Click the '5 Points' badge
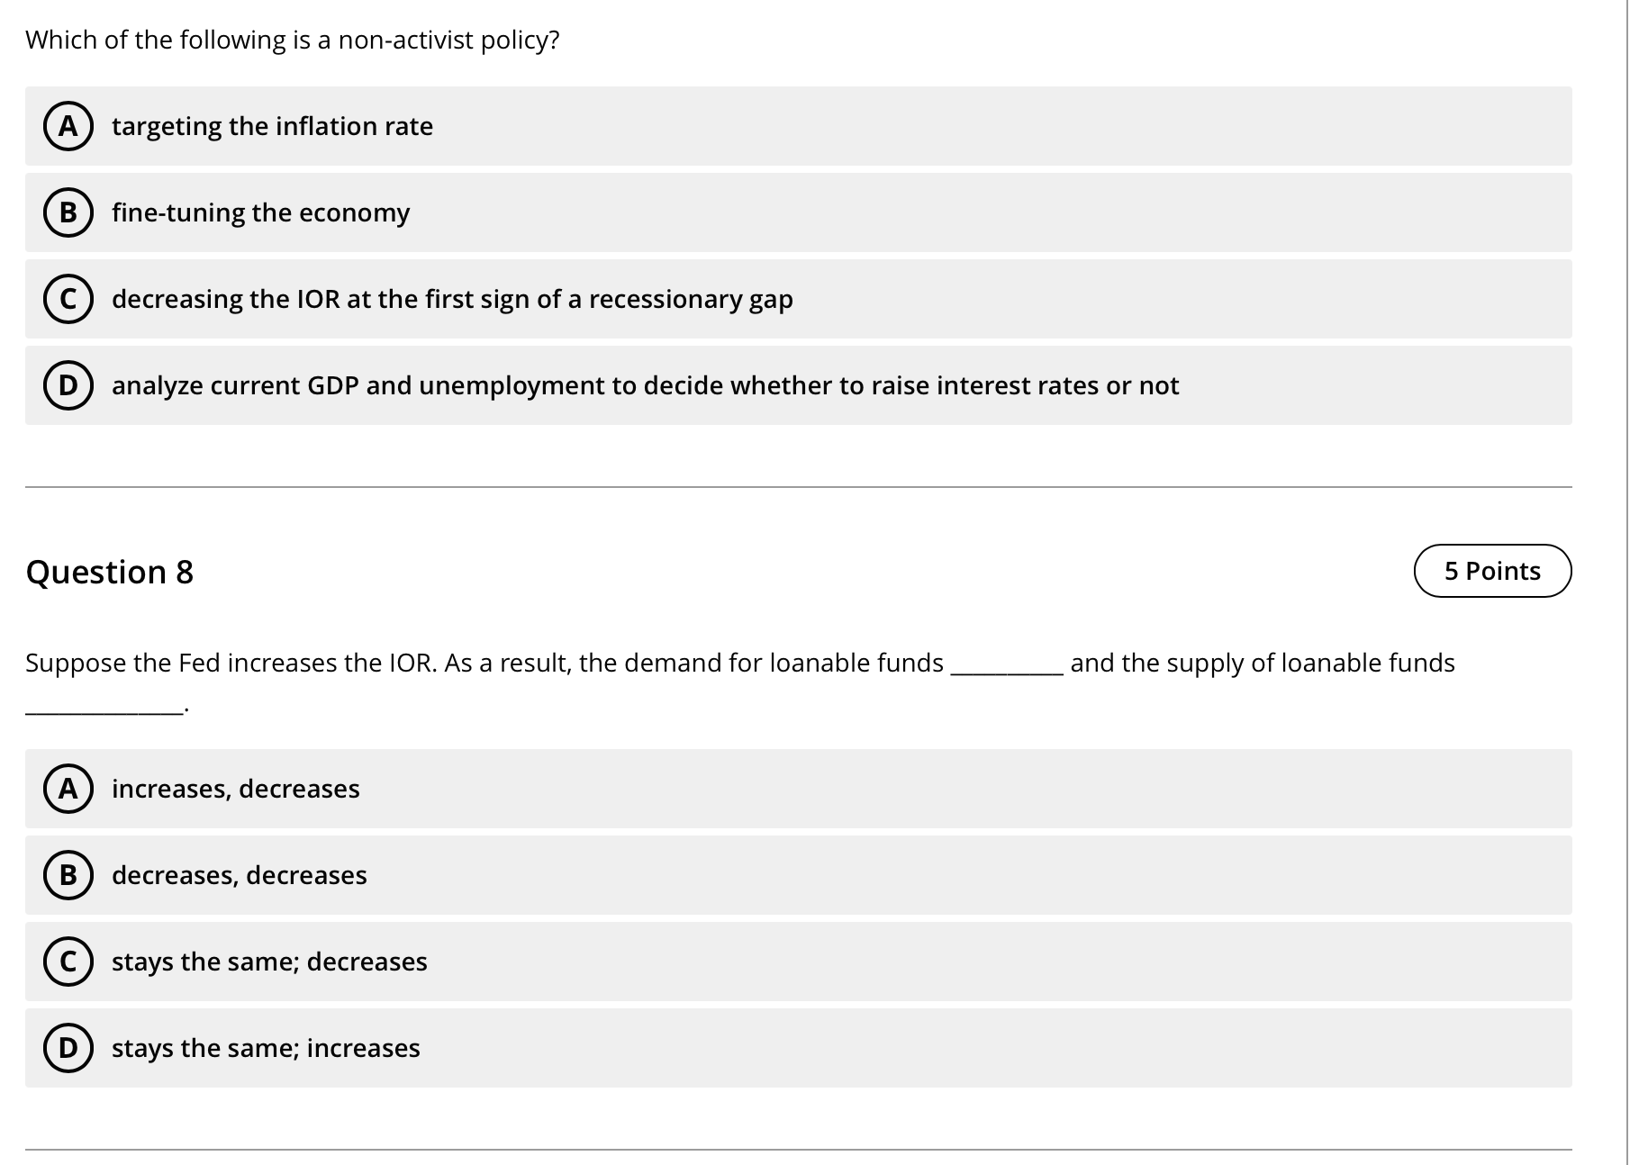 coord(1493,570)
